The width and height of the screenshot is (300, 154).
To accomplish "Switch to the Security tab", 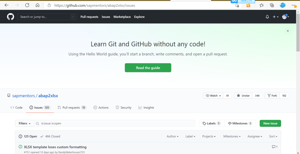I will coord(124,108).
